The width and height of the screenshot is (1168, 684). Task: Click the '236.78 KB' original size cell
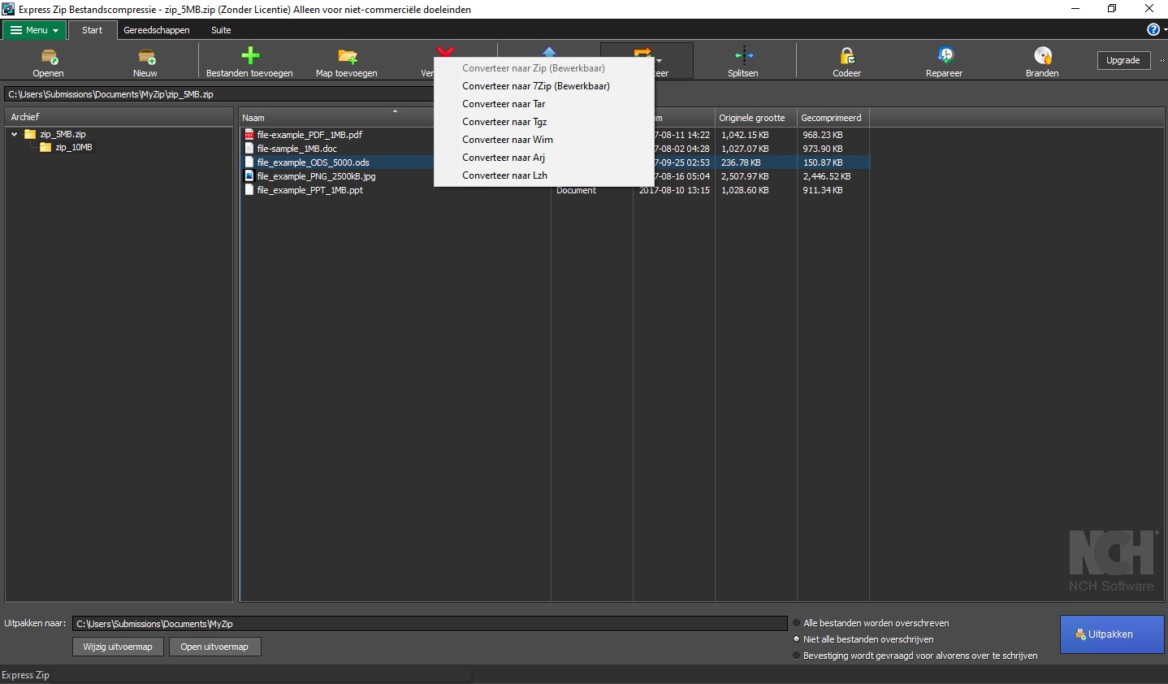(741, 162)
